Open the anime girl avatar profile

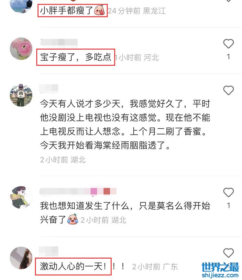coord(21,197)
